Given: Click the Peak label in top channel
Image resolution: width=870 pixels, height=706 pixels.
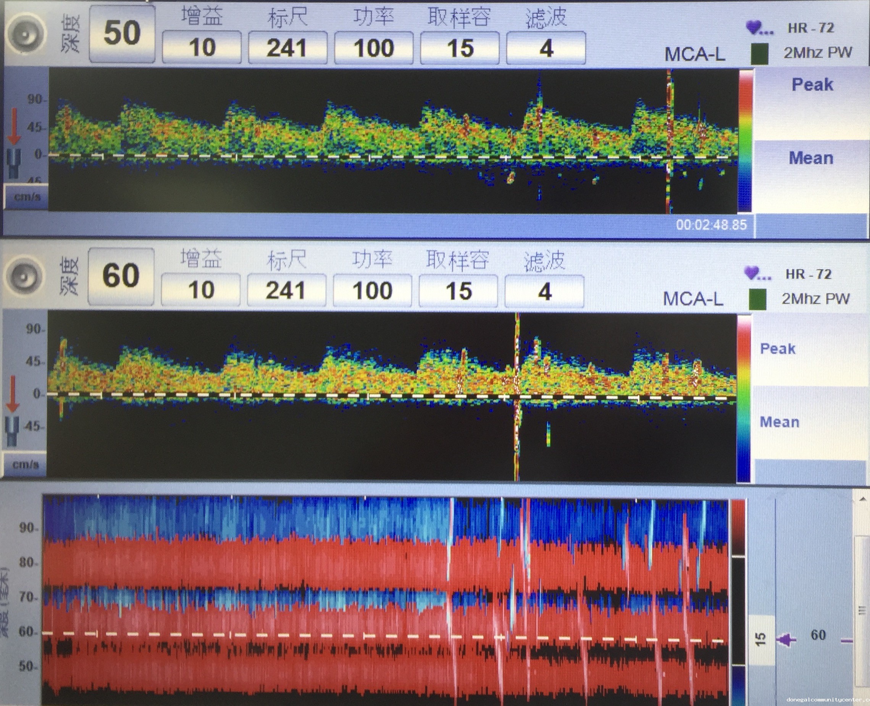Looking at the screenshot, I should pos(812,85).
